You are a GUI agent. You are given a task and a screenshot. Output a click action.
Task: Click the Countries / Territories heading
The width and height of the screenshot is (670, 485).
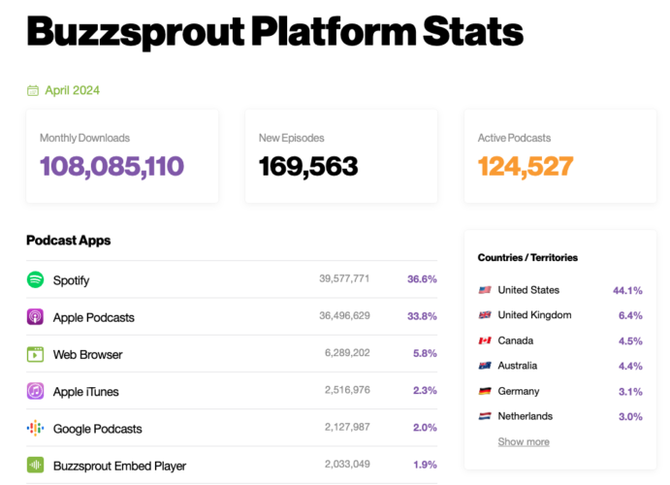pos(527,258)
